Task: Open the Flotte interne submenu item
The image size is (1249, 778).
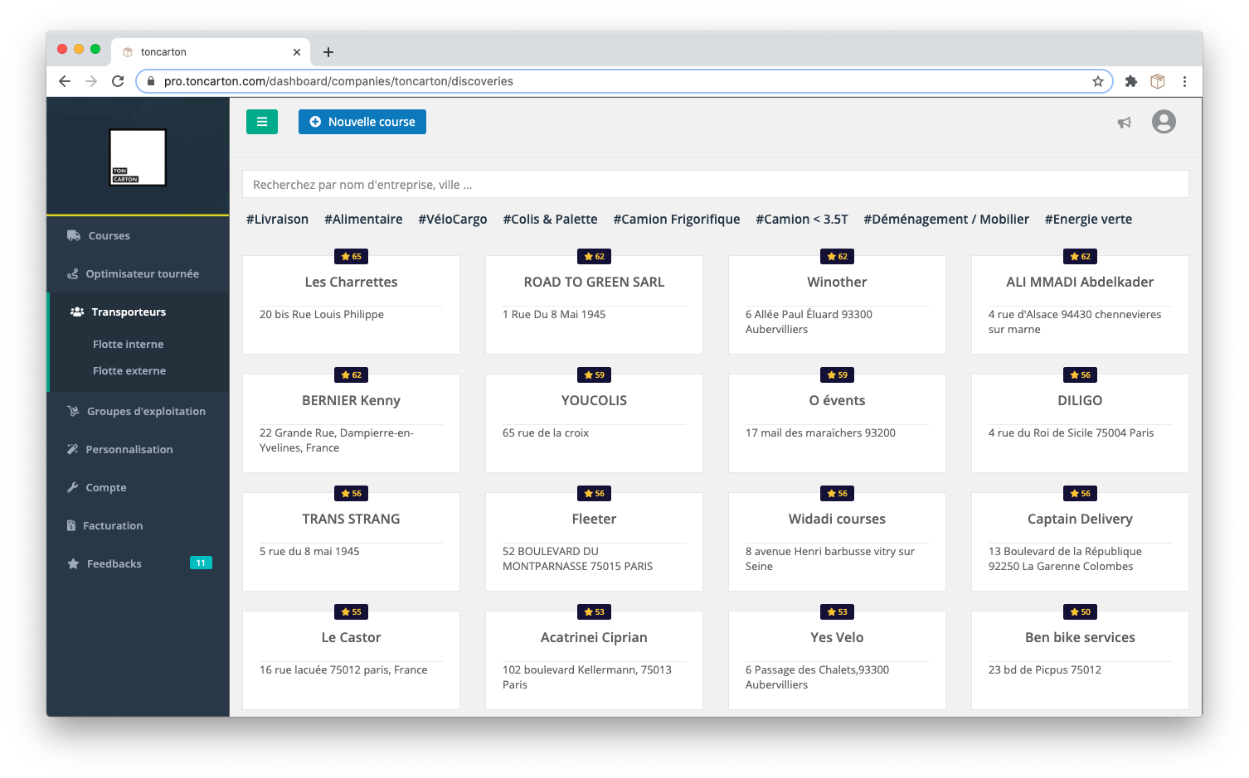Action: tap(128, 344)
